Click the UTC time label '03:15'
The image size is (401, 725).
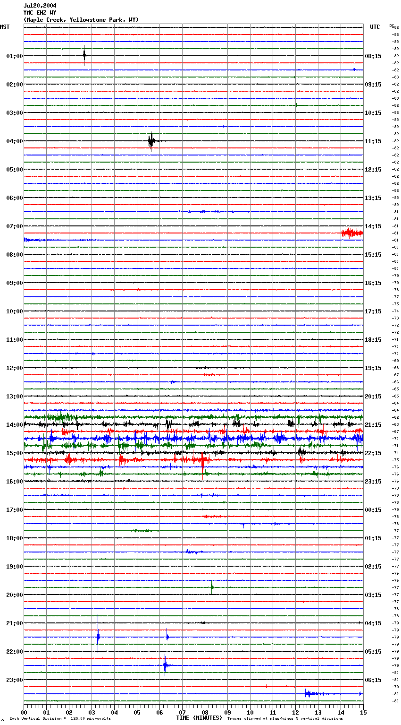click(x=373, y=595)
